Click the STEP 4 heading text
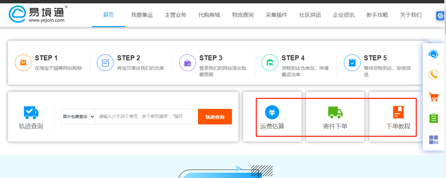 pyautogui.click(x=293, y=58)
